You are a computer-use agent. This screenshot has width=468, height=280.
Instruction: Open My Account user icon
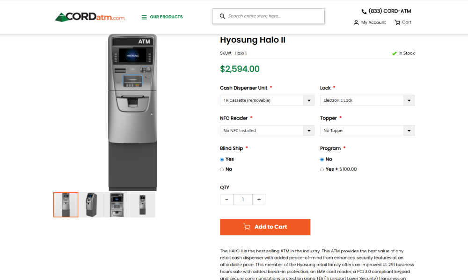pyautogui.click(x=356, y=22)
